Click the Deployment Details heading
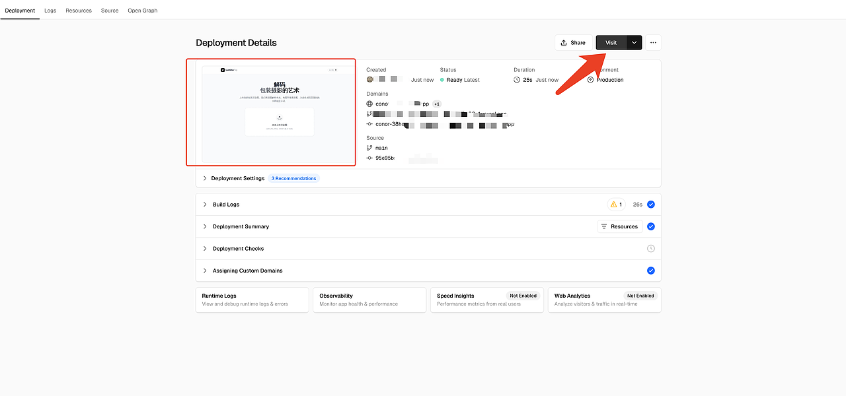Image resolution: width=846 pixels, height=396 pixels. pyautogui.click(x=236, y=43)
